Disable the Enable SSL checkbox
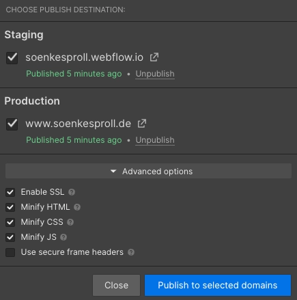The image size is (297, 300). pyautogui.click(x=10, y=192)
